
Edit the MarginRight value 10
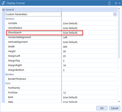90,65
